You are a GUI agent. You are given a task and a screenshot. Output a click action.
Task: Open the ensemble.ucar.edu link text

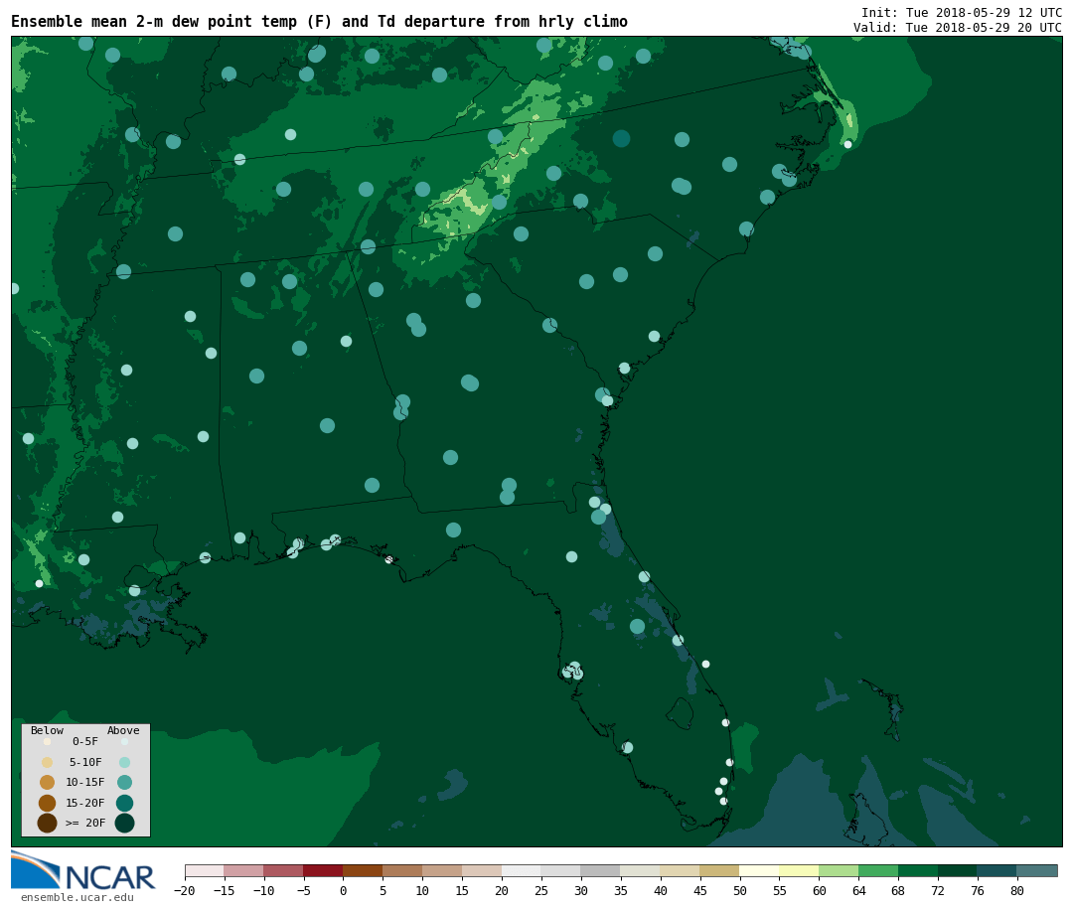[x=77, y=897]
